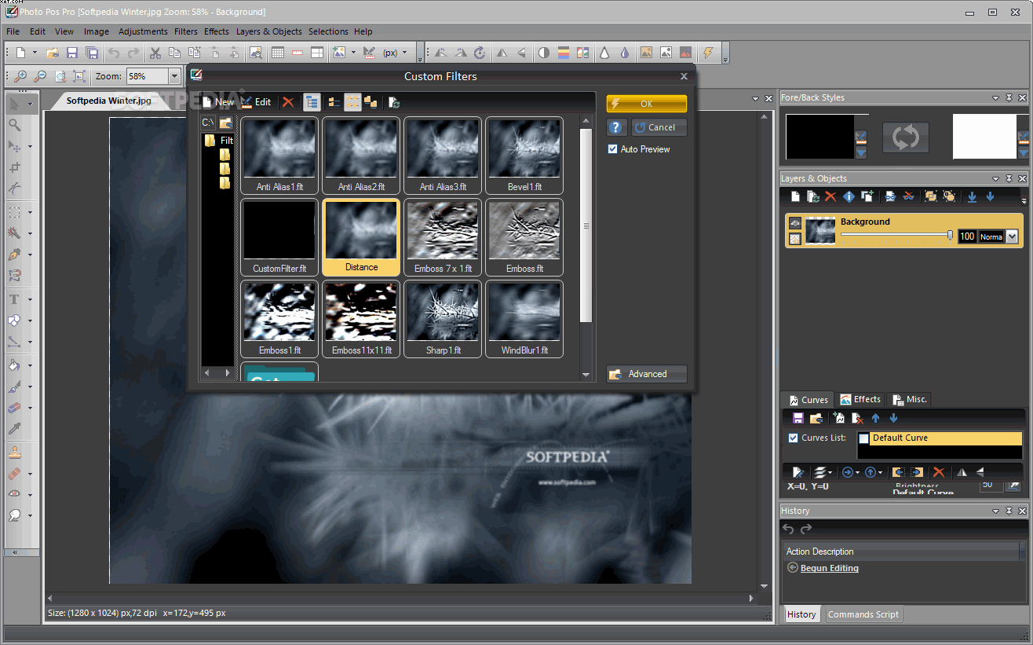The image size is (1033, 645).
Task: Click the OK button in Custom Filters
Action: click(646, 104)
